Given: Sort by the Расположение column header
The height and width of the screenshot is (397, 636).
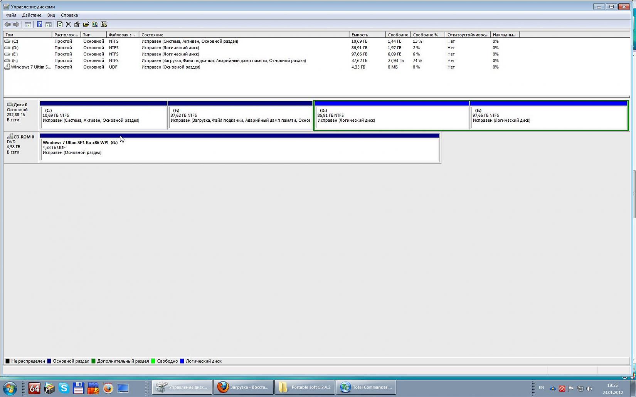Looking at the screenshot, I should point(66,35).
